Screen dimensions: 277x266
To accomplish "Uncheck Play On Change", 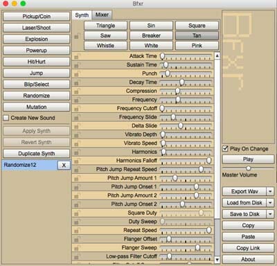I will coord(225,149).
